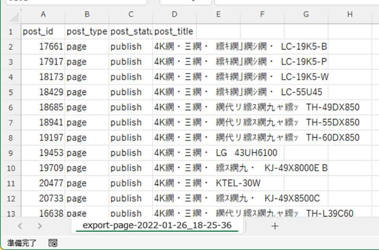
Task: Click the Select All corner triangle
Action: [x=15, y=17]
